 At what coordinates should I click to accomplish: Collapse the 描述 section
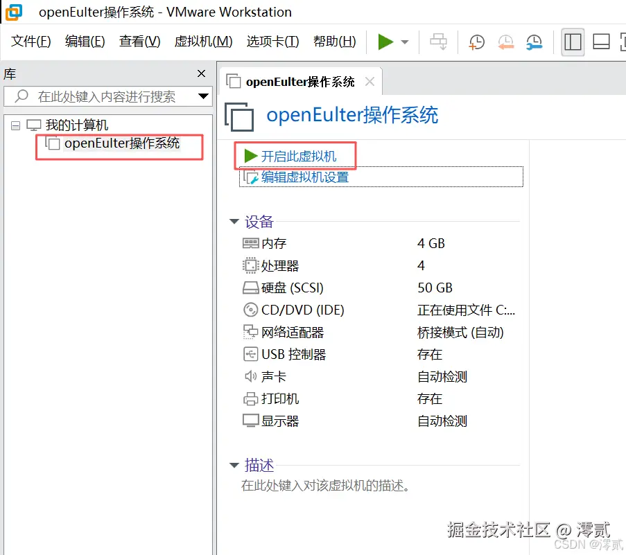234,465
